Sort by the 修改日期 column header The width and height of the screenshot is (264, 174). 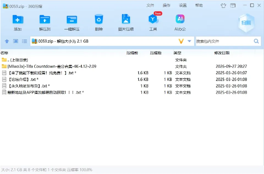[x=222, y=53]
